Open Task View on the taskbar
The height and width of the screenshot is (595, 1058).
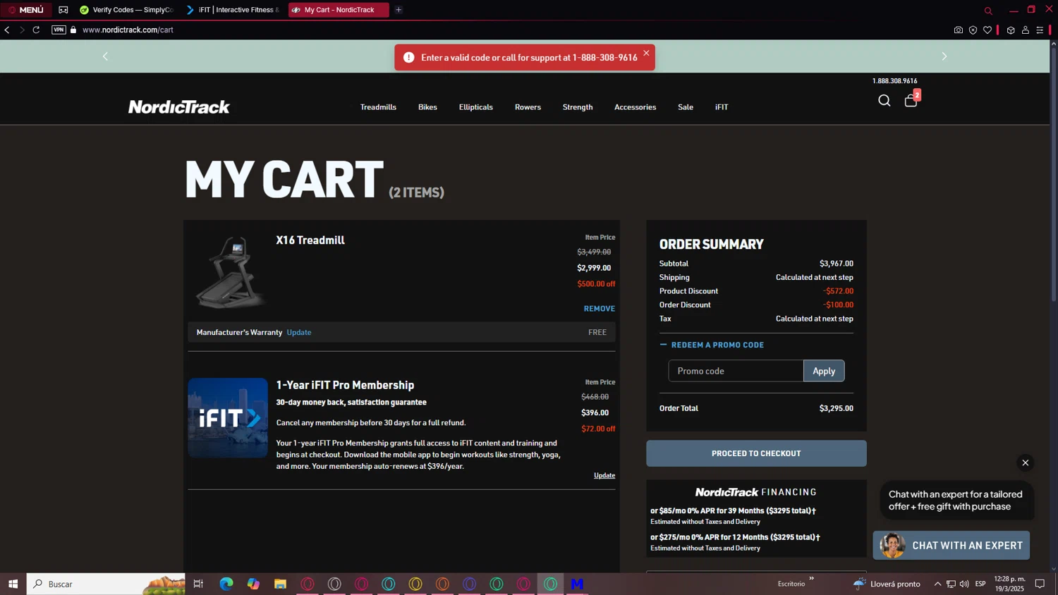click(x=198, y=584)
